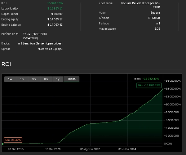Click the Todos +13 920.43% summary label
Screen dimensions: 186x155
point(146,79)
